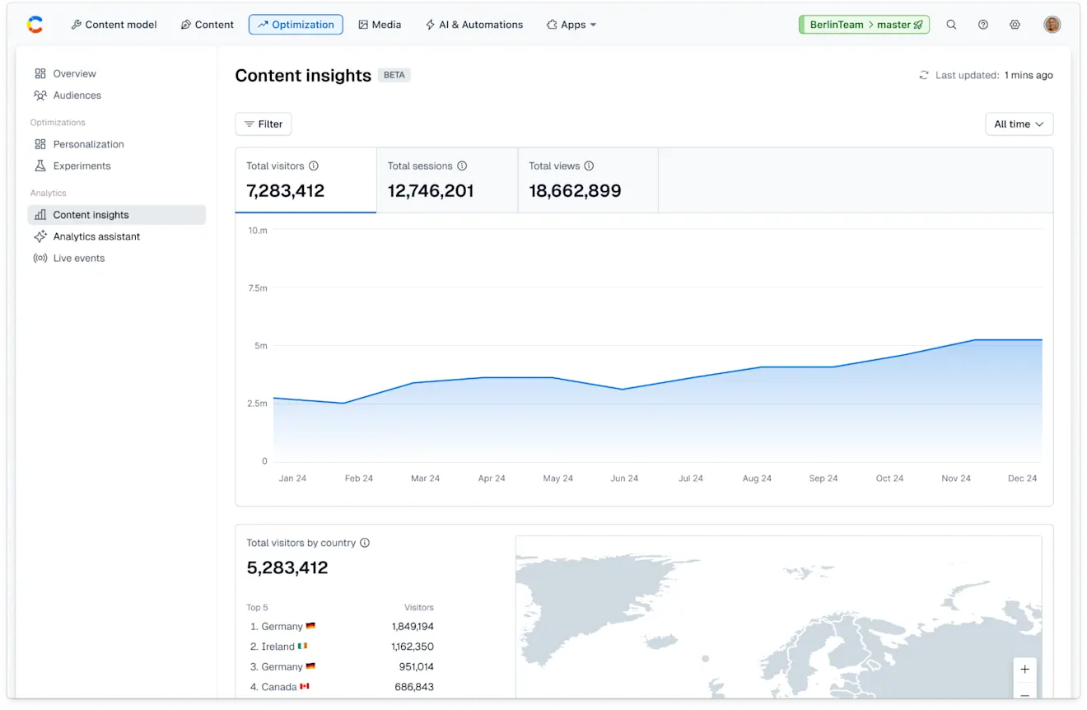The height and width of the screenshot is (710, 1087).
Task: Click the refresh icon beside Last updated
Action: point(924,75)
